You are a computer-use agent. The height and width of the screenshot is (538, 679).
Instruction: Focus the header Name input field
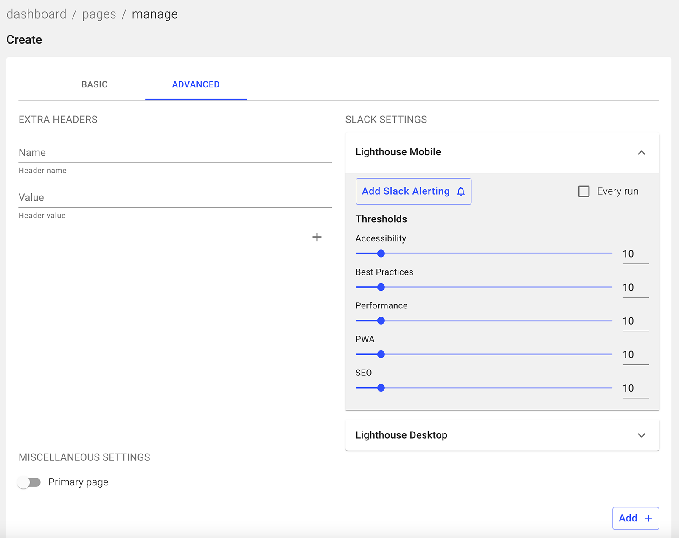point(175,153)
